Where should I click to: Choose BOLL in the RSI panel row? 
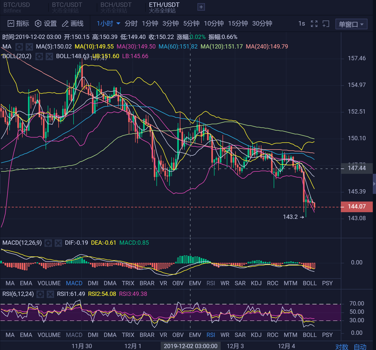click(310, 335)
